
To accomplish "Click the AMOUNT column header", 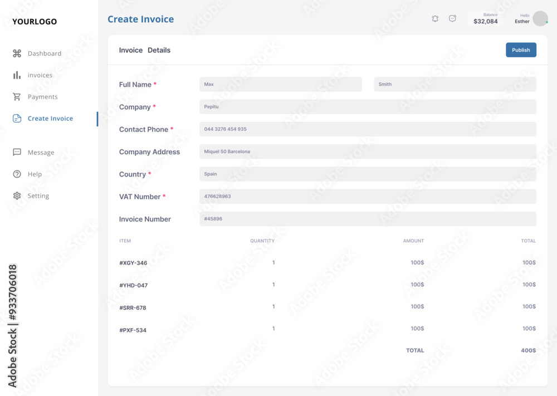I will (x=413, y=241).
